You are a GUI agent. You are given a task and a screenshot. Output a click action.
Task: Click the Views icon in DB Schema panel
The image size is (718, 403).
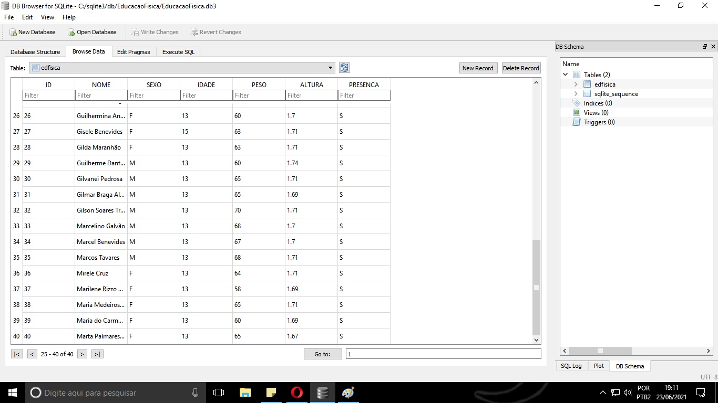[x=576, y=112]
